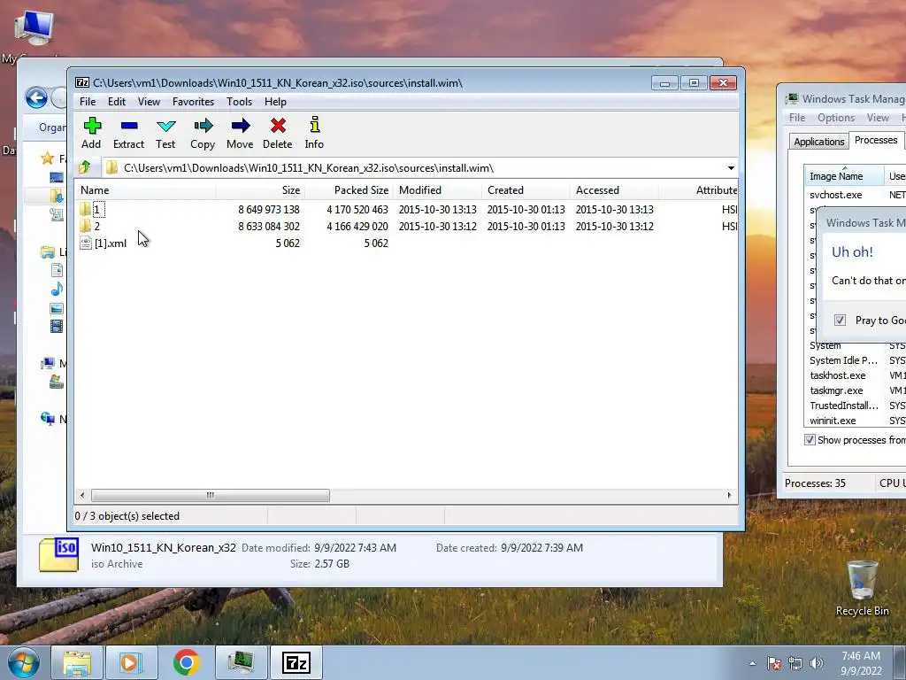Click the Favorites star in Explorer sidebar
The width and height of the screenshot is (906, 680).
coord(48,158)
